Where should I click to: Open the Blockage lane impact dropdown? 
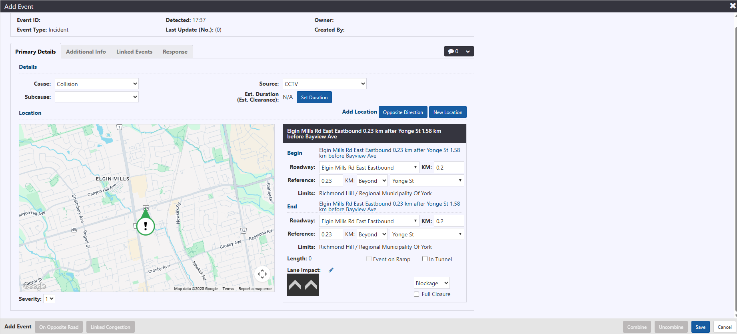tap(431, 283)
